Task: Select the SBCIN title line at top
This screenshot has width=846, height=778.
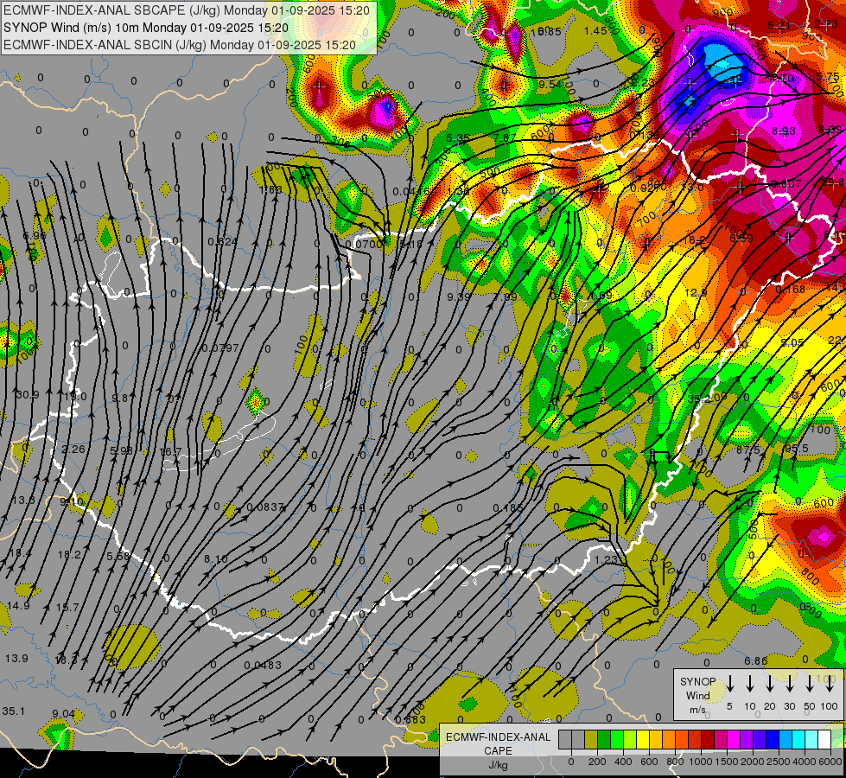Action: coord(180,45)
